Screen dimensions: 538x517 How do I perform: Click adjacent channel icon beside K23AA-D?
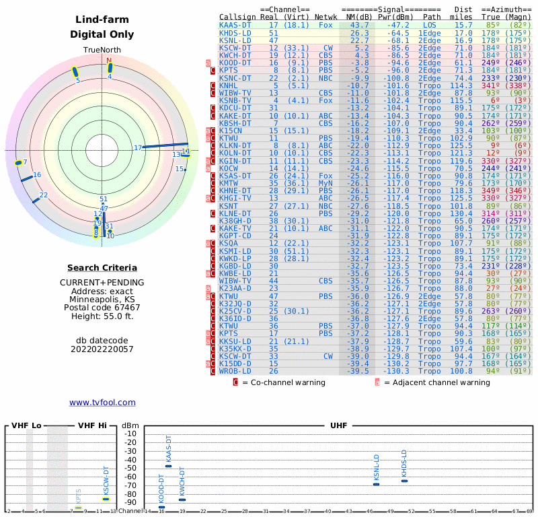pyautogui.click(x=208, y=289)
